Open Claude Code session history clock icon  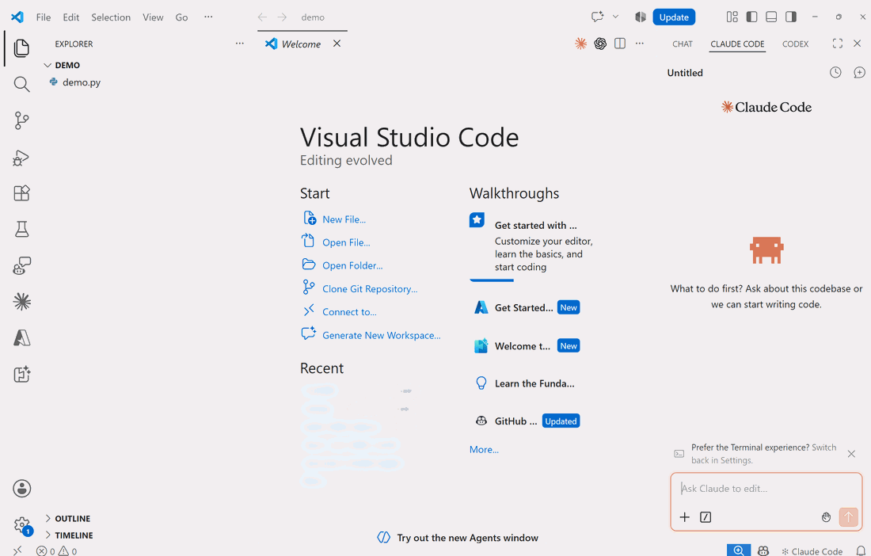coord(835,72)
